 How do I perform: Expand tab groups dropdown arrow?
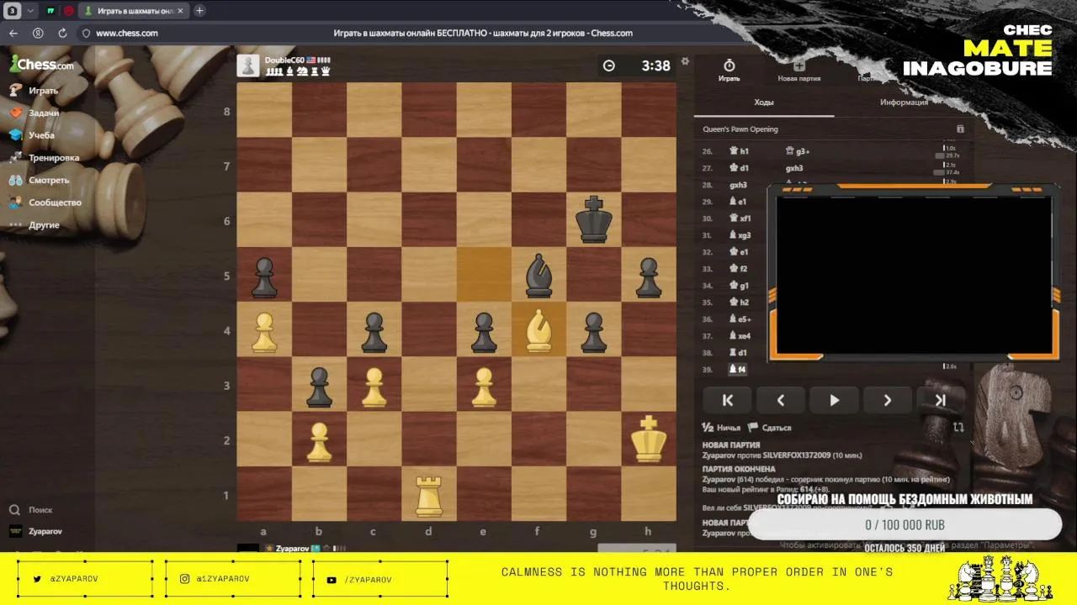click(30, 11)
